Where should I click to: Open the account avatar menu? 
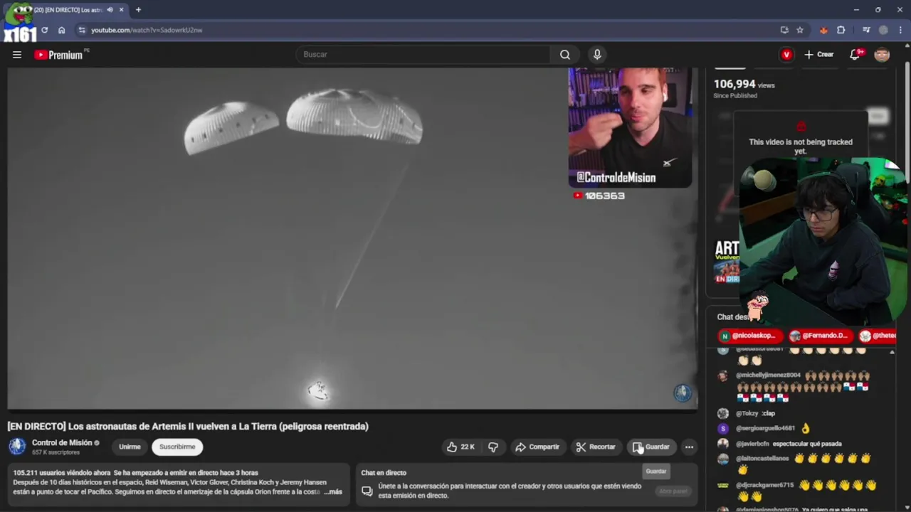pyautogui.click(x=882, y=55)
